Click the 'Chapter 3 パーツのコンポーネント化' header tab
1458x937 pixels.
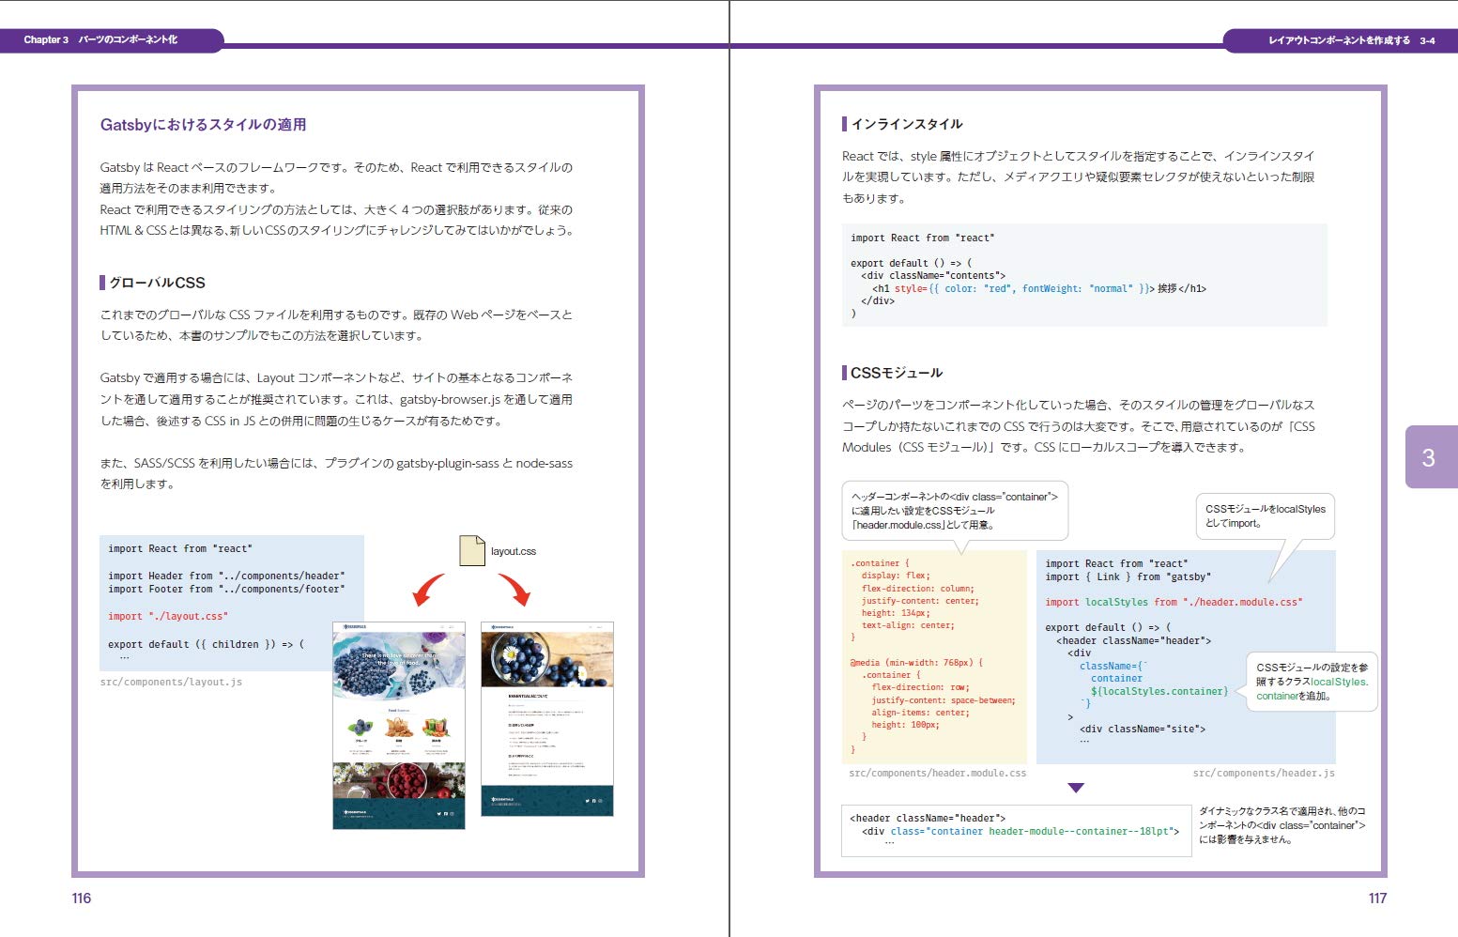point(111,39)
